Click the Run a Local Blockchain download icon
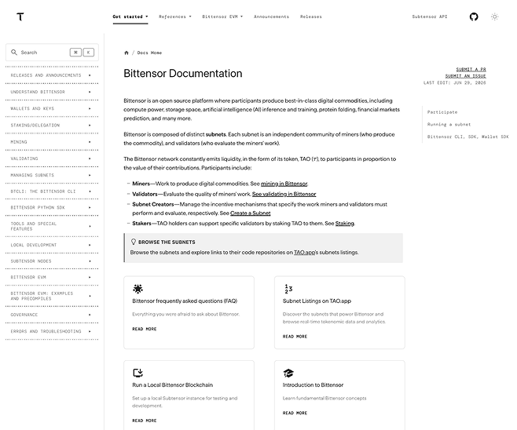517x430 pixels. pos(137,373)
